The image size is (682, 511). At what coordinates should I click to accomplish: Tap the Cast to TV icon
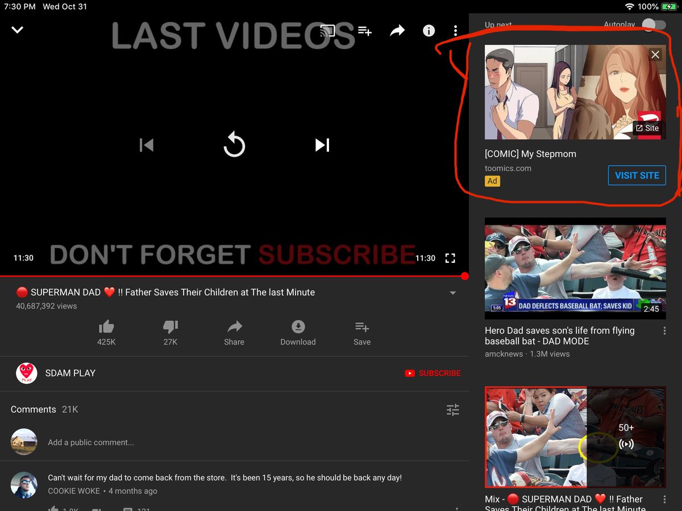(328, 30)
